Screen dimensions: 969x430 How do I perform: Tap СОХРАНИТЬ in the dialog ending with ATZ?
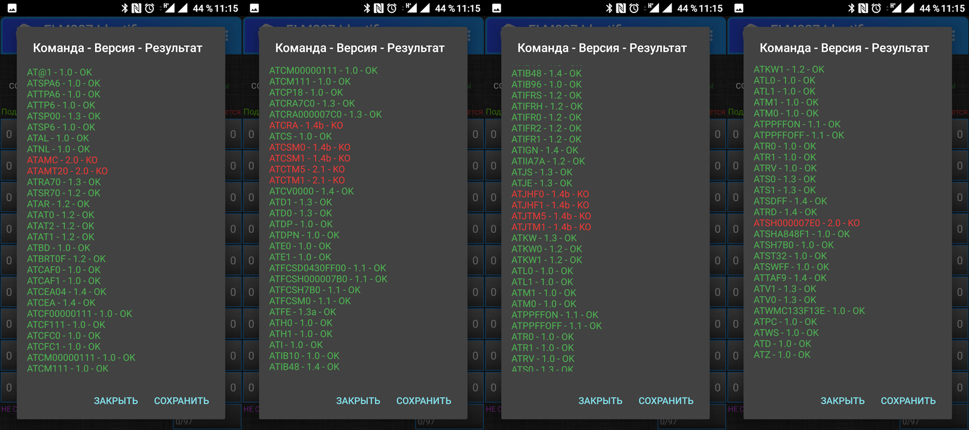point(908,401)
